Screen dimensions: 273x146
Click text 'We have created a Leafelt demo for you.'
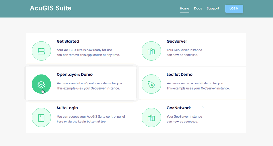195,83
